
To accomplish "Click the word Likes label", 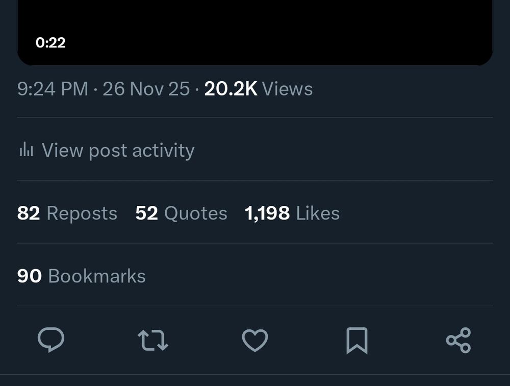I will click(x=318, y=213).
